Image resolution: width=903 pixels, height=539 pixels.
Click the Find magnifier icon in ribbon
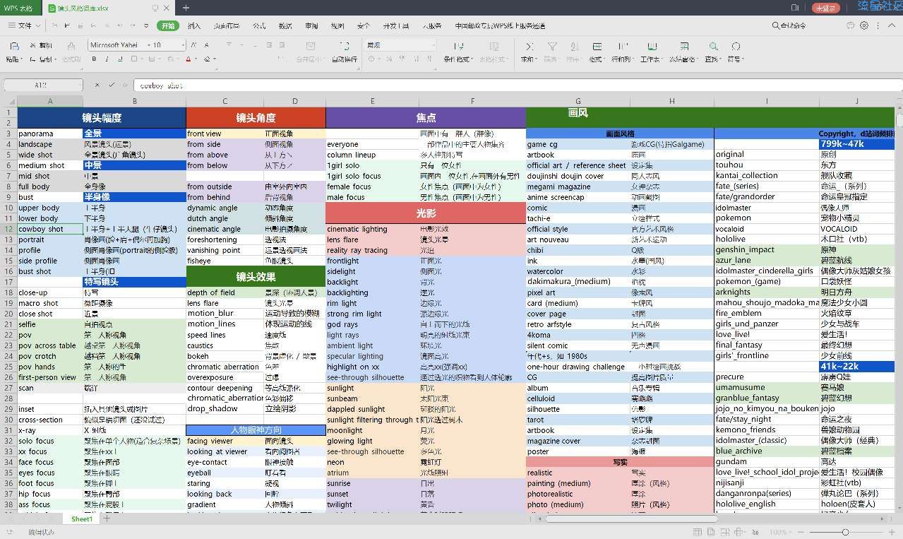tap(712, 47)
